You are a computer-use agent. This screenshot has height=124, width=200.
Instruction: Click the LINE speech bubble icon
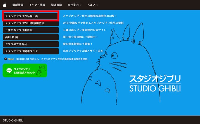[9, 71]
